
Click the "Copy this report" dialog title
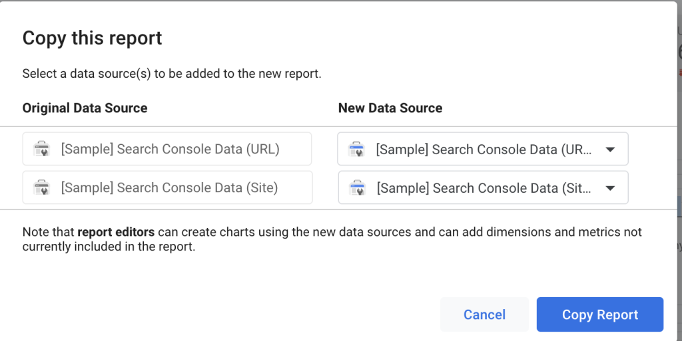(92, 38)
